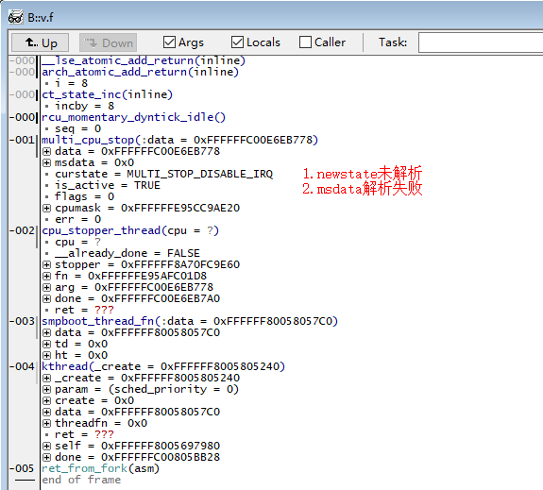Expand data under multi_cpu_stop frame
Viewport: 543px width, 490px height.
47,151
